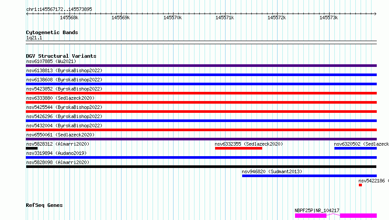Screen dimensions: 389x220
Task: Select the purple bar under nsv6107885
Action: [201, 66]
